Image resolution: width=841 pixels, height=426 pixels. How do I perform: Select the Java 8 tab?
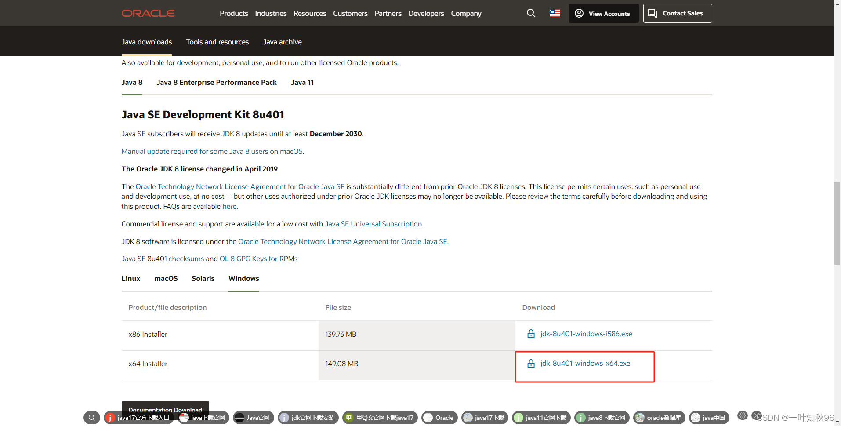132,82
